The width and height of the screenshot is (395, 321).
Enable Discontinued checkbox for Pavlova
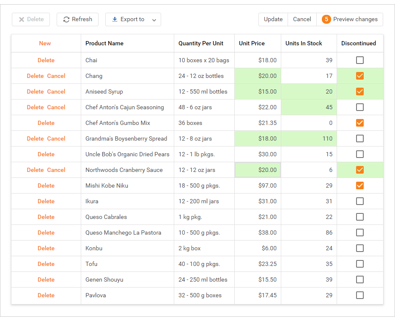pyautogui.click(x=360, y=295)
